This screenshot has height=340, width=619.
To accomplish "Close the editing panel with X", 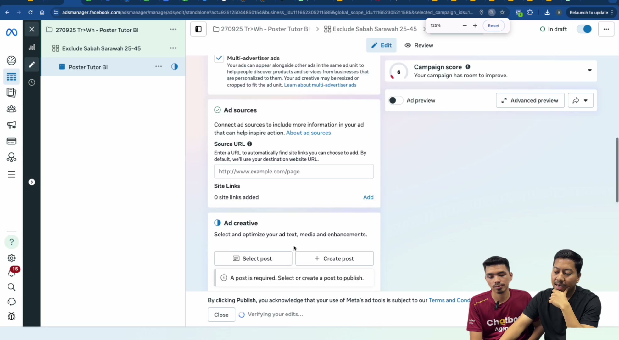I will coord(32,29).
